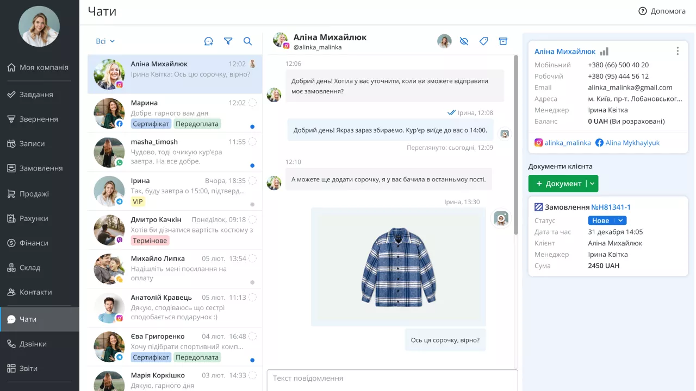The width and height of the screenshot is (696, 391).
Task: Select the Аліна Михайлюк chat row
Action: pyautogui.click(x=175, y=74)
